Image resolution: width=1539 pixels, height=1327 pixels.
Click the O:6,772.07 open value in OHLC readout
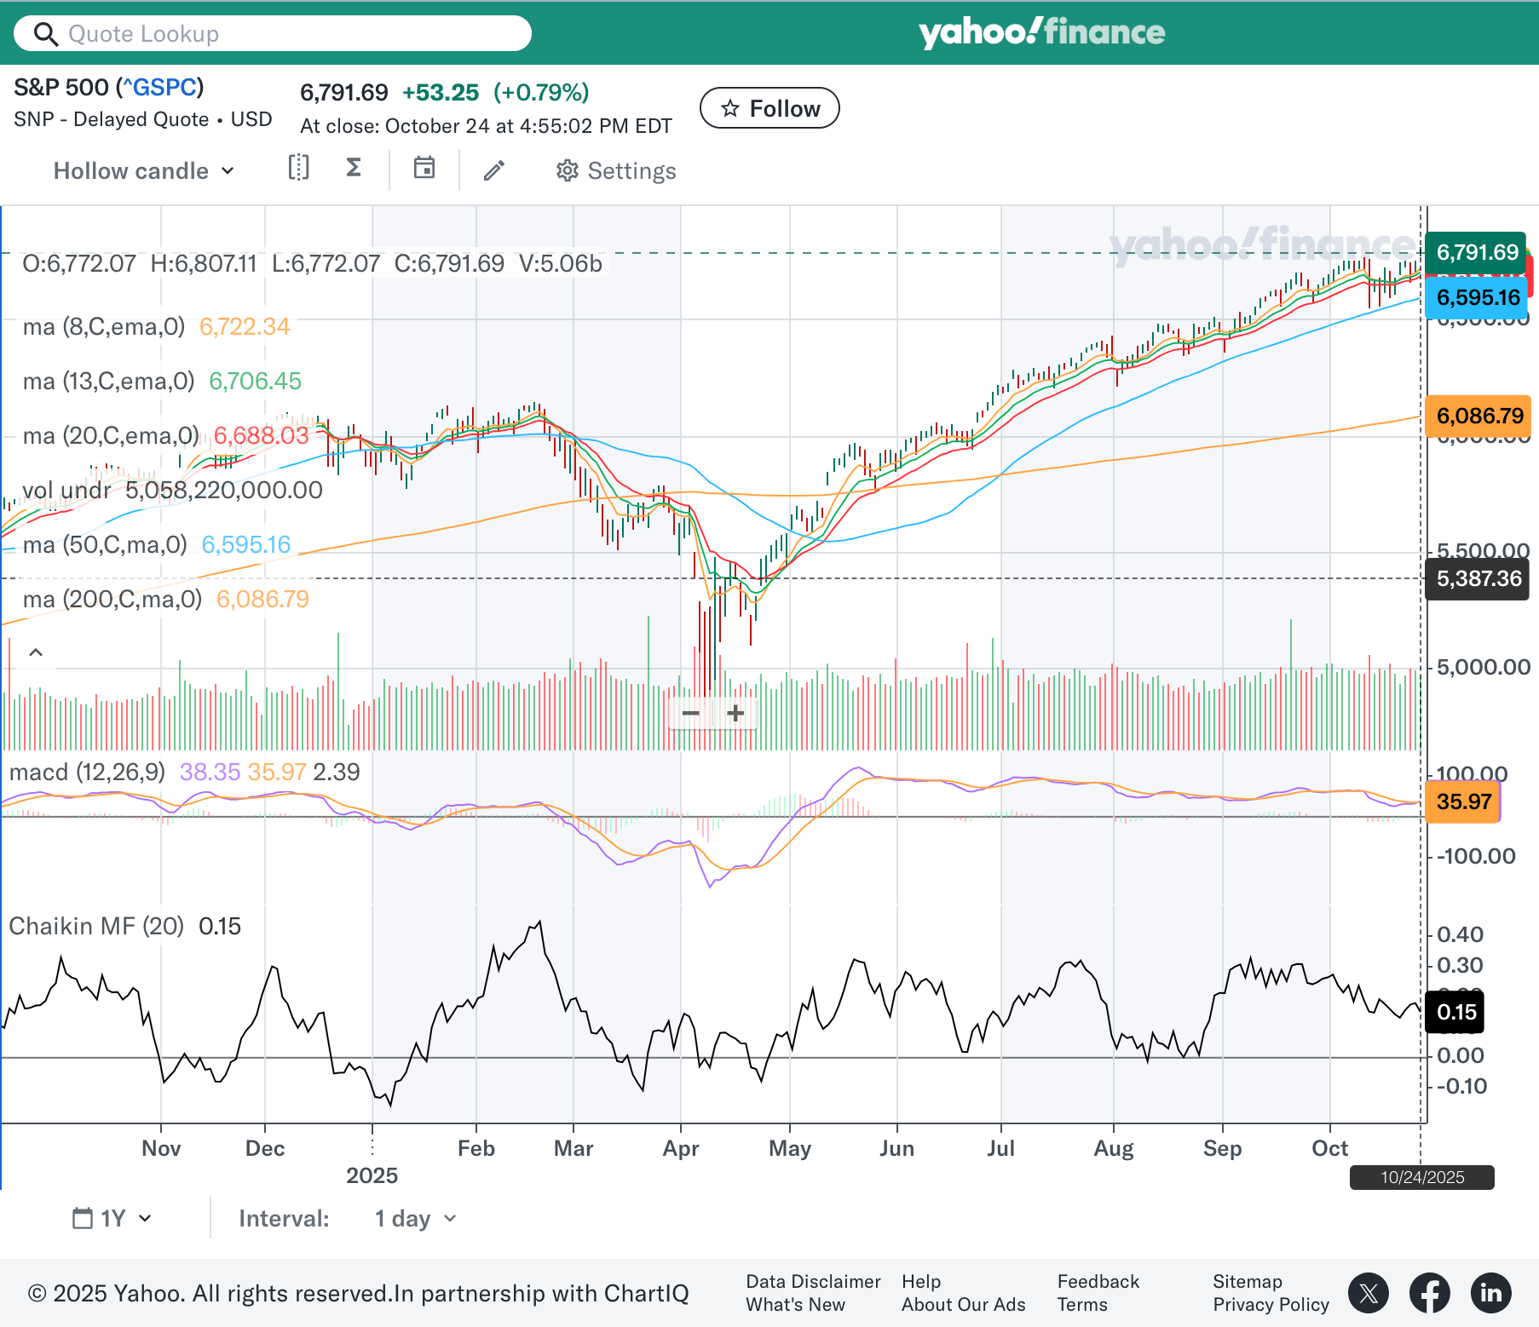pyautogui.click(x=78, y=263)
